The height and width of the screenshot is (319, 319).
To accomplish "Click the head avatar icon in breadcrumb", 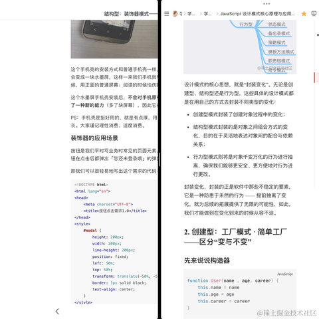I will (175, 14).
